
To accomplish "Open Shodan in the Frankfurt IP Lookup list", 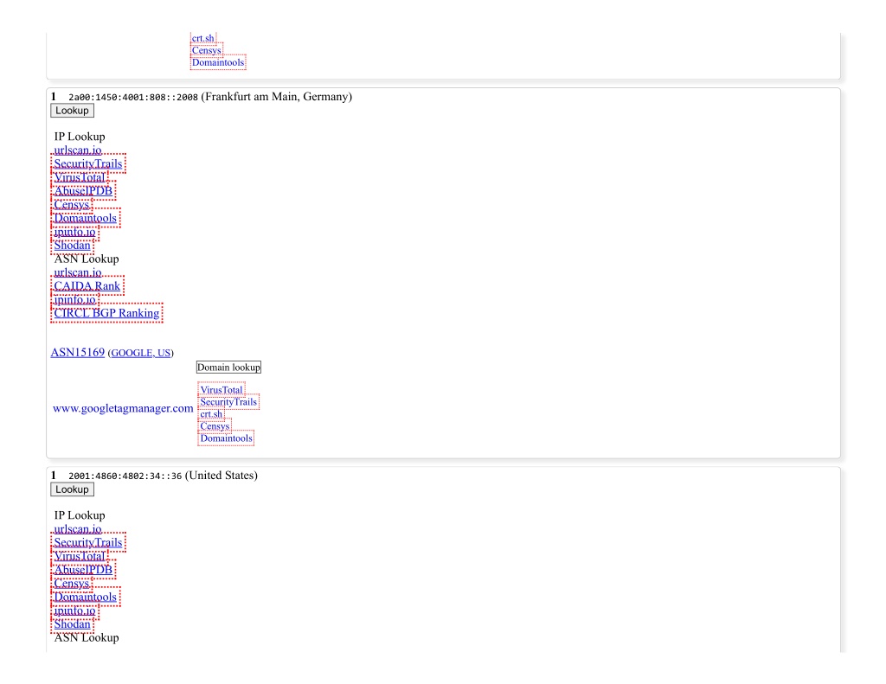I will [x=73, y=245].
